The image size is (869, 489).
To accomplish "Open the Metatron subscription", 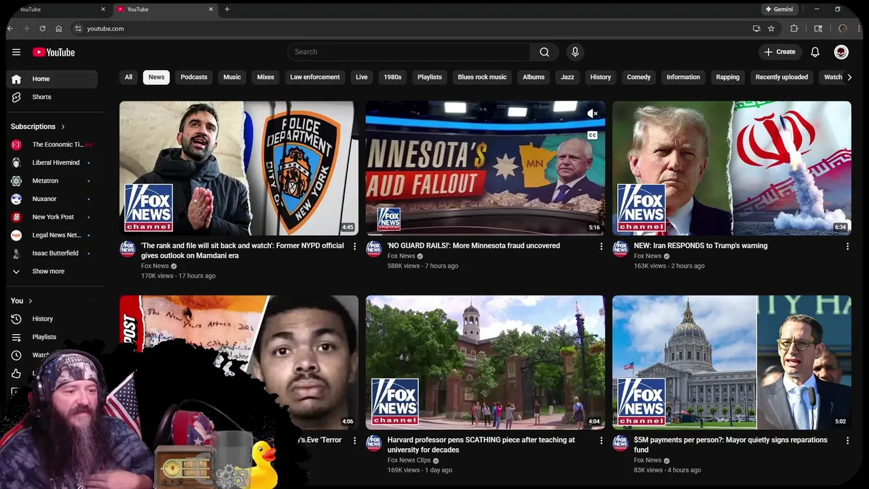I will [53, 181].
